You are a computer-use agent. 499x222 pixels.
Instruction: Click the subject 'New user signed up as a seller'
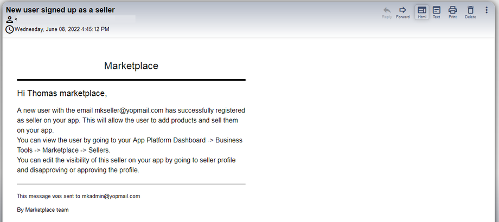(x=60, y=10)
